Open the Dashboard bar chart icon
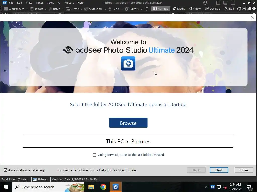 (x=249, y=9)
